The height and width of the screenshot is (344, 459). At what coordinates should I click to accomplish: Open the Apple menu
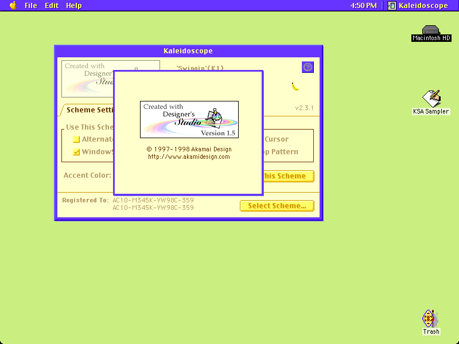13,5
